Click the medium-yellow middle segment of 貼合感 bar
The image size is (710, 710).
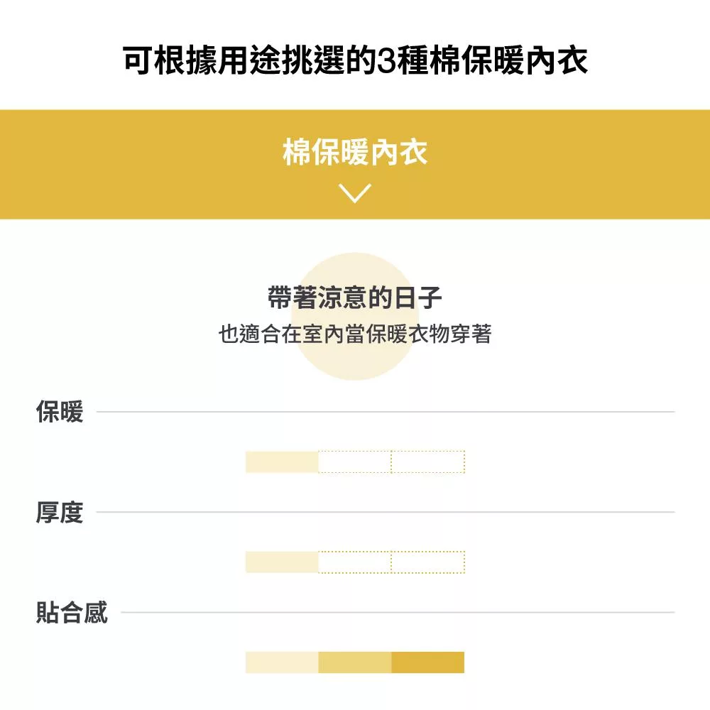pyautogui.click(x=355, y=662)
